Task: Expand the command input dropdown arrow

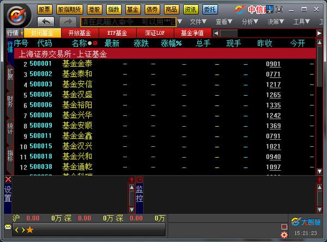Action: tap(180, 22)
